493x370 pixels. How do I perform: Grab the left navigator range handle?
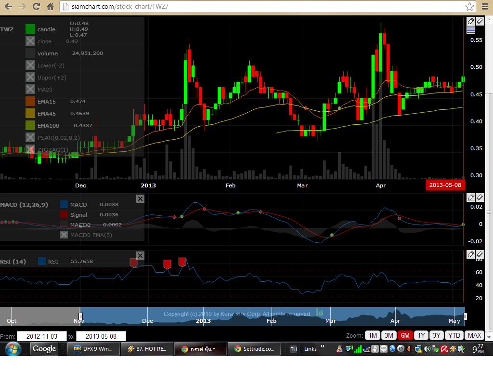point(80,316)
